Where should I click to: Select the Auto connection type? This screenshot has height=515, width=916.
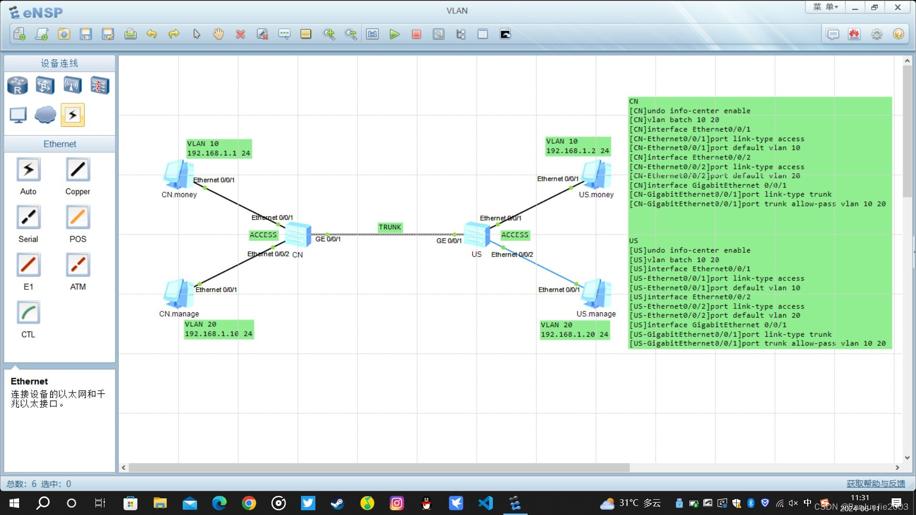(29, 170)
